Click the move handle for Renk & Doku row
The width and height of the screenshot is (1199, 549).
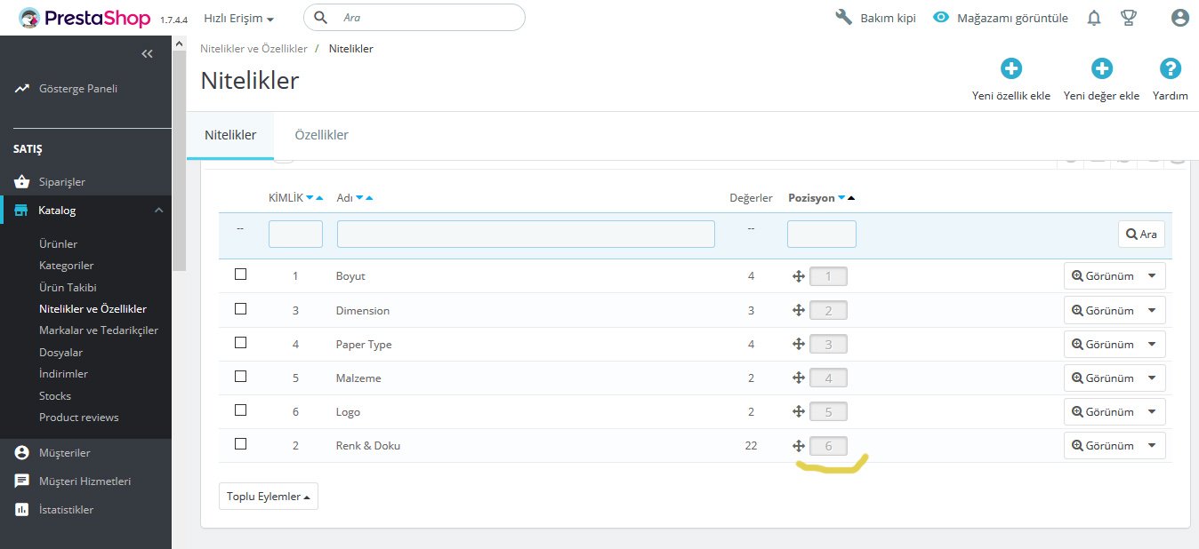(x=799, y=445)
